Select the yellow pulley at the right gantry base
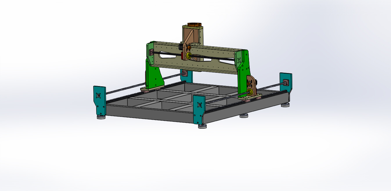 tap(249, 93)
